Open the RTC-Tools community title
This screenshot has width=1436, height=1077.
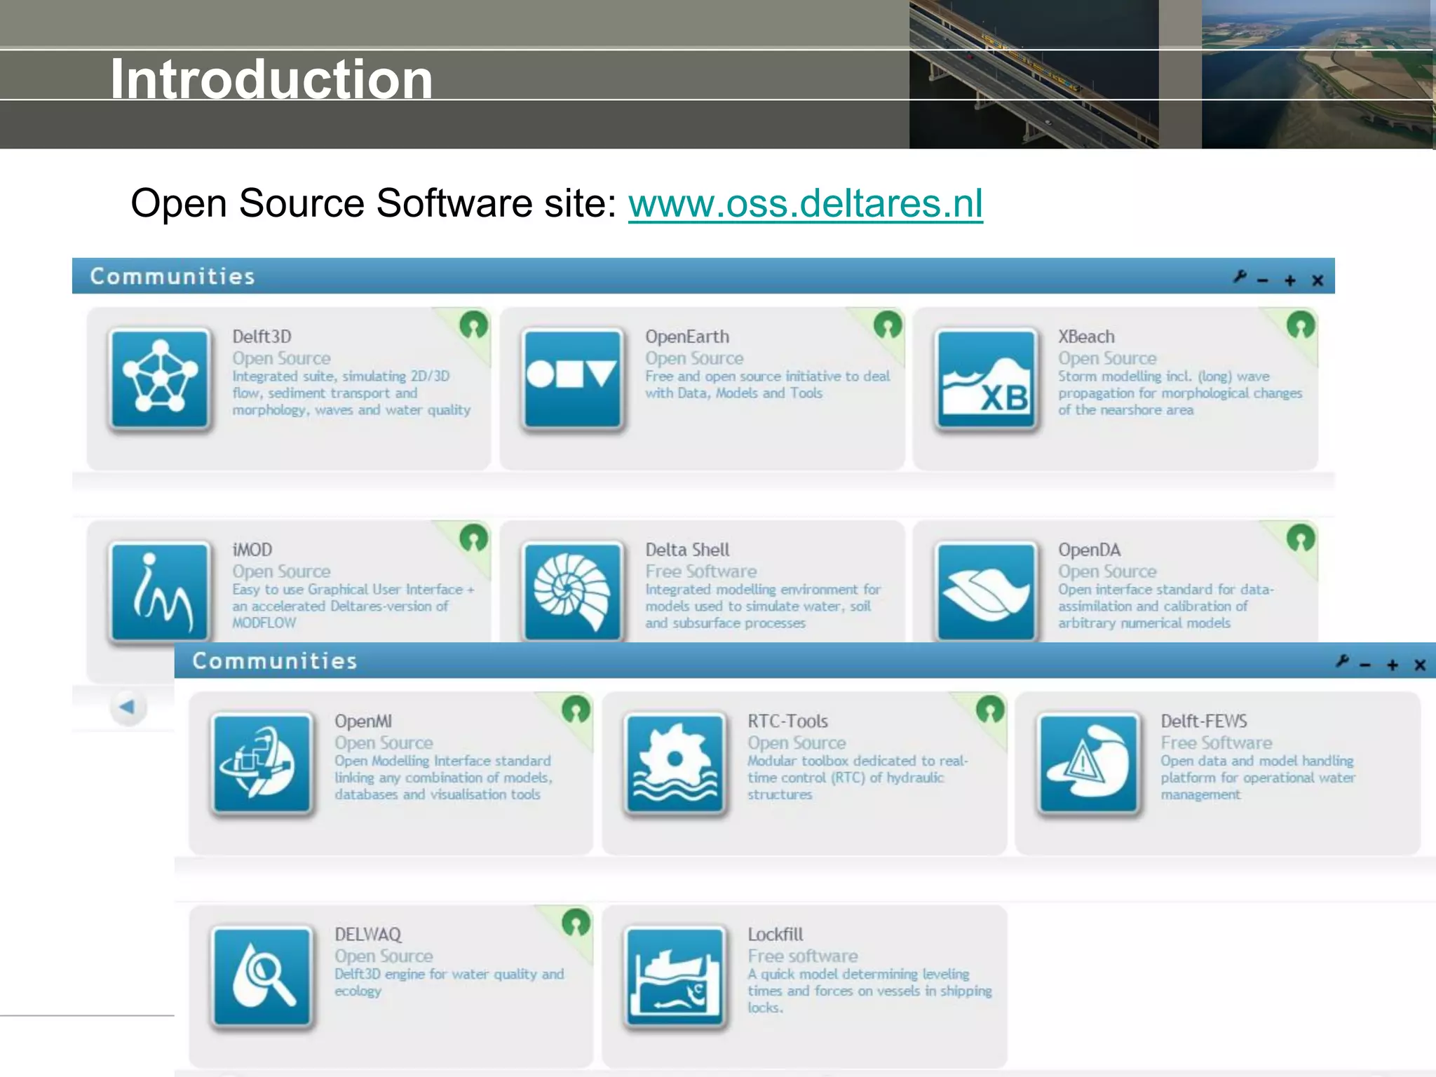pos(787,721)
